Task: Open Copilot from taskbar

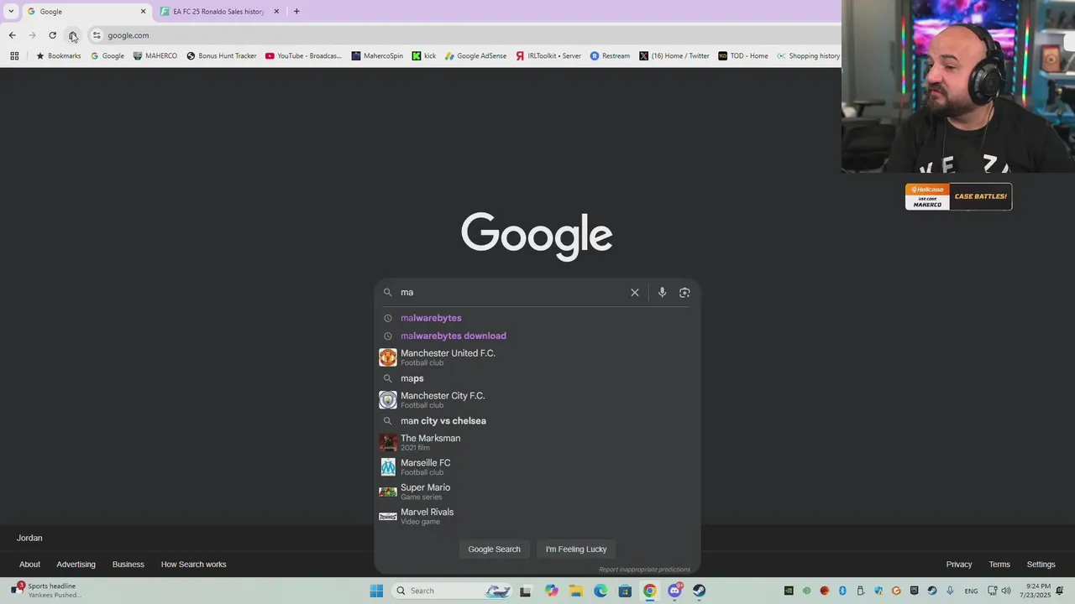Action: [x=551, y=591]
